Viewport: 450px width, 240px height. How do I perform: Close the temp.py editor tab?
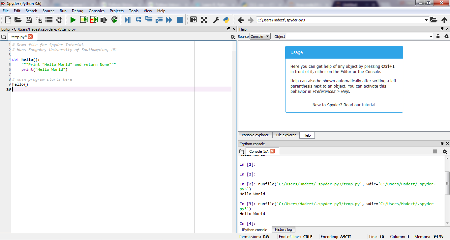tap(30, 37)
